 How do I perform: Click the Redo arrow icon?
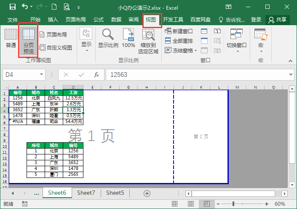click(x=40, y=7)
